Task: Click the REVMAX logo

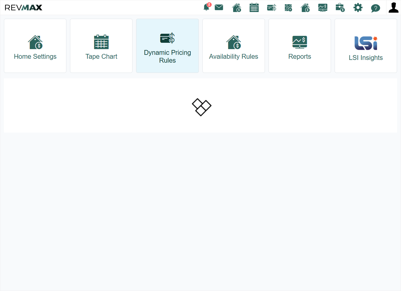Action: tap(24, 8)
